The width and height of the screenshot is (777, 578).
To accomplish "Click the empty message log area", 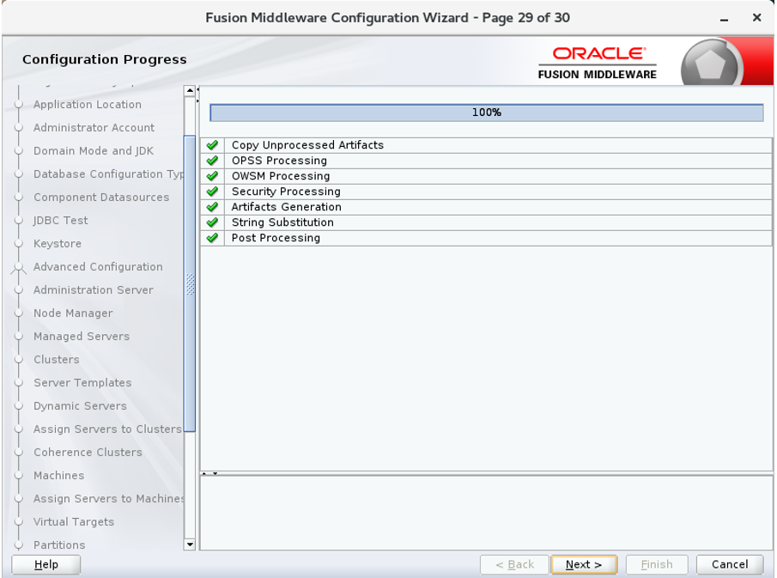I will pyautogui.click(x=486, y=513).
